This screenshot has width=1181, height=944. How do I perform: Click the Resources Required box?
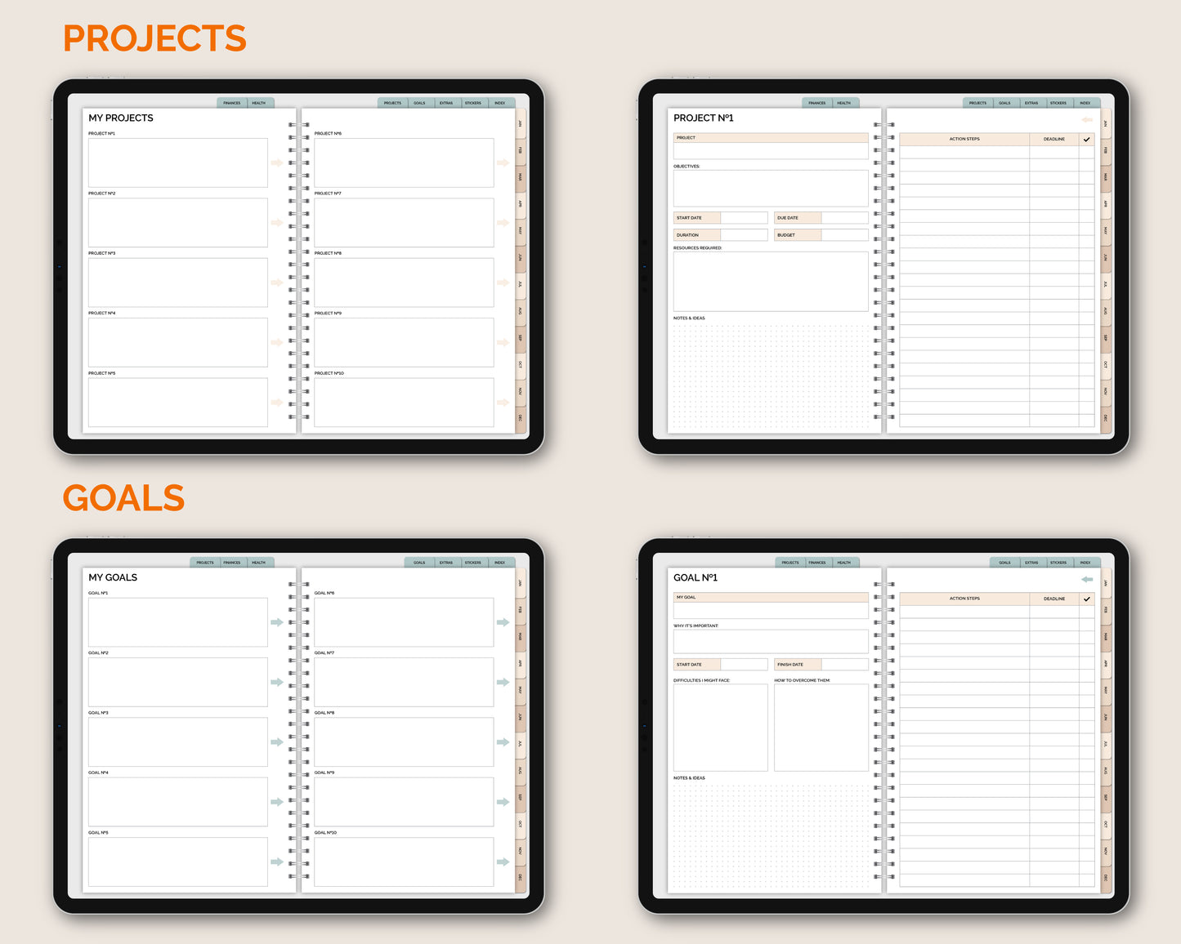[771, 282]
